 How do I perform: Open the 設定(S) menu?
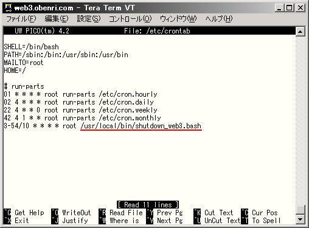pos(89,19)
